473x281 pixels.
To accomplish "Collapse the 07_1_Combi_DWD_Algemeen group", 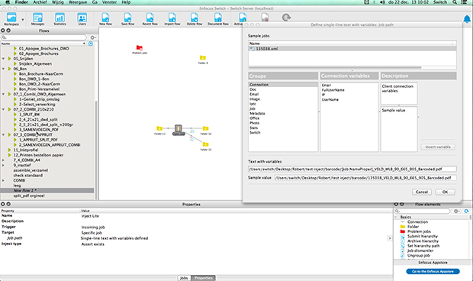I will (3, 94).
